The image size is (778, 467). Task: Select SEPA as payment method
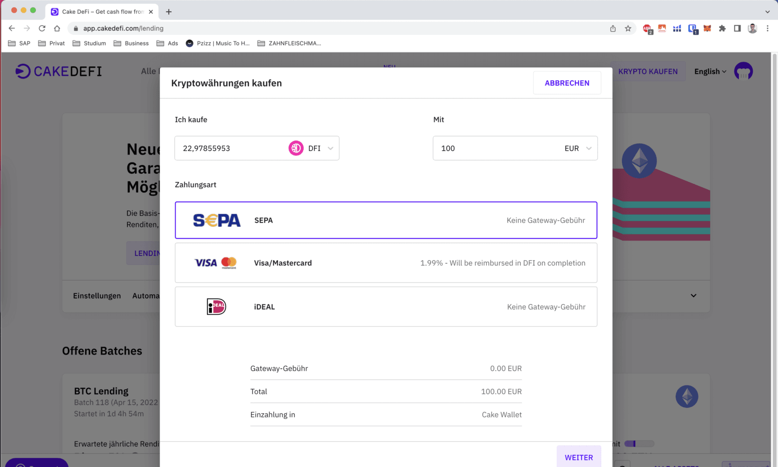385,220
